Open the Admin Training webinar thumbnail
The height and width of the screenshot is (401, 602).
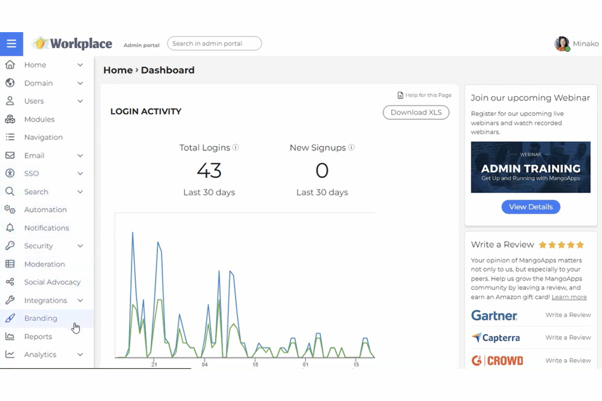530,167
